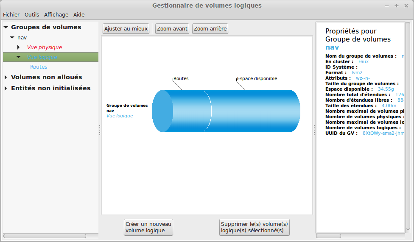Open the Fichier menu
Screen dimensions: 414x242
tap(11, 15)
